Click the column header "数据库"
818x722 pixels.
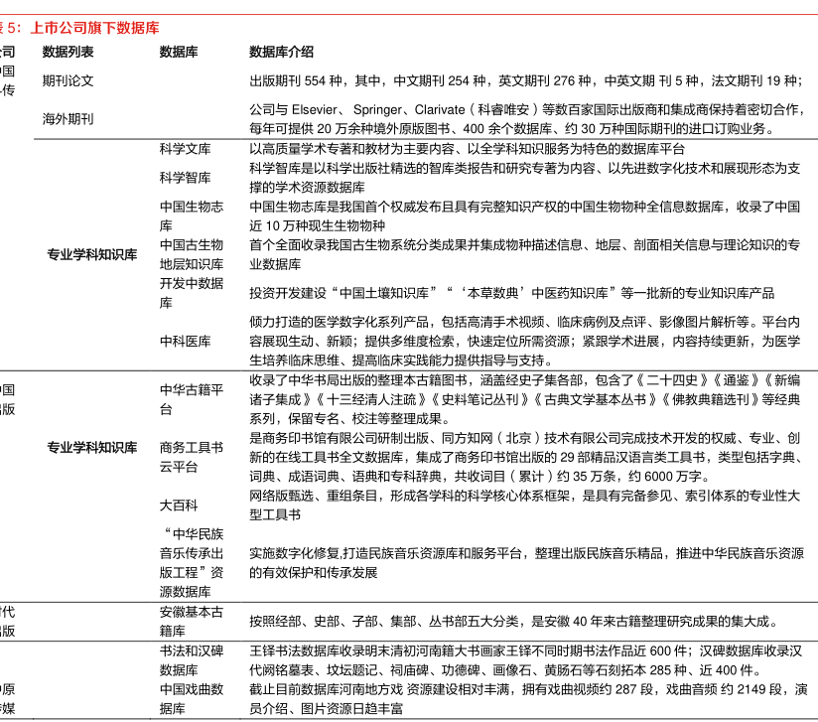pos(179,52)
